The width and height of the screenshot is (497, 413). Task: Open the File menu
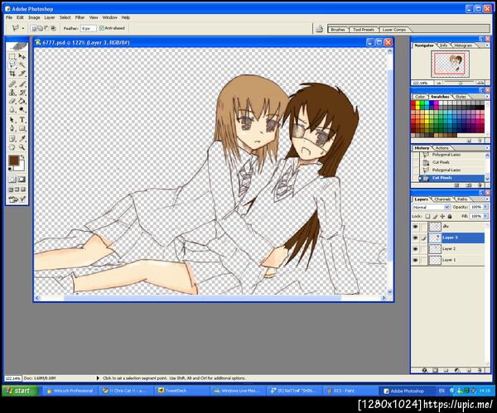[x=9, y=17]
